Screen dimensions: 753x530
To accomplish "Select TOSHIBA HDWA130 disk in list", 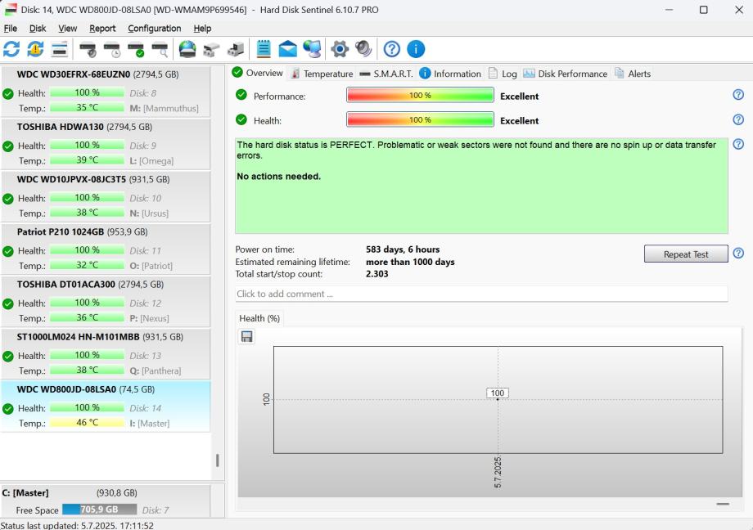I will 105,144.
